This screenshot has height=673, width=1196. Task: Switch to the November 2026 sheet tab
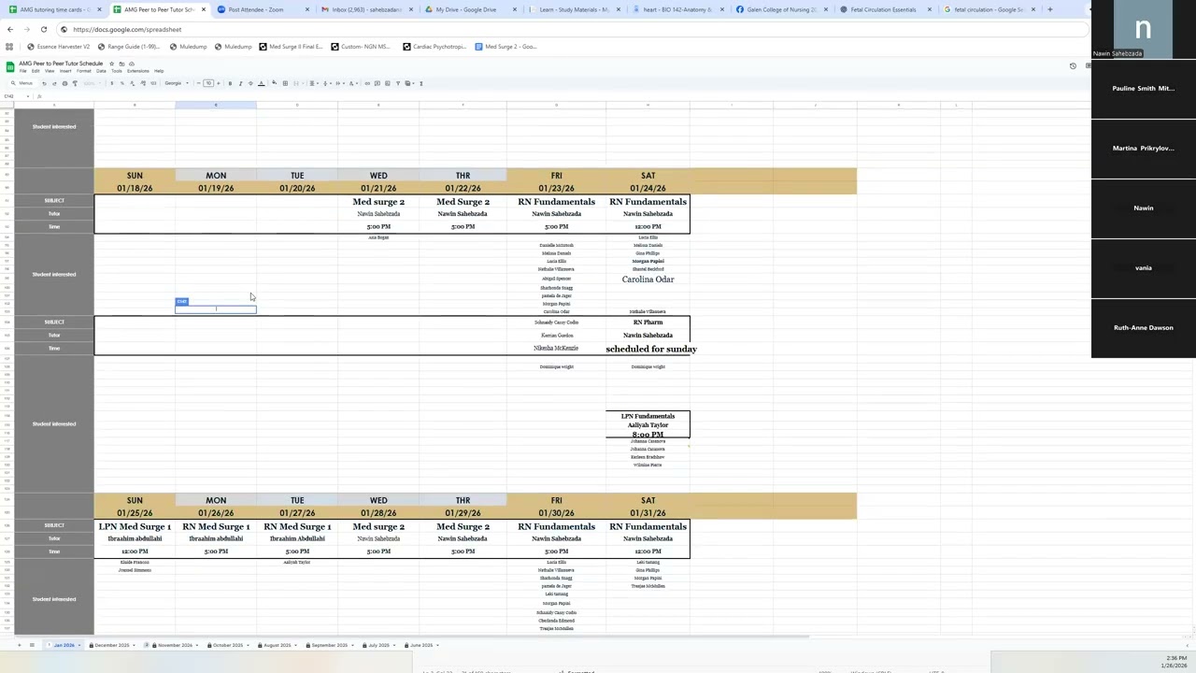click(175, 645)
